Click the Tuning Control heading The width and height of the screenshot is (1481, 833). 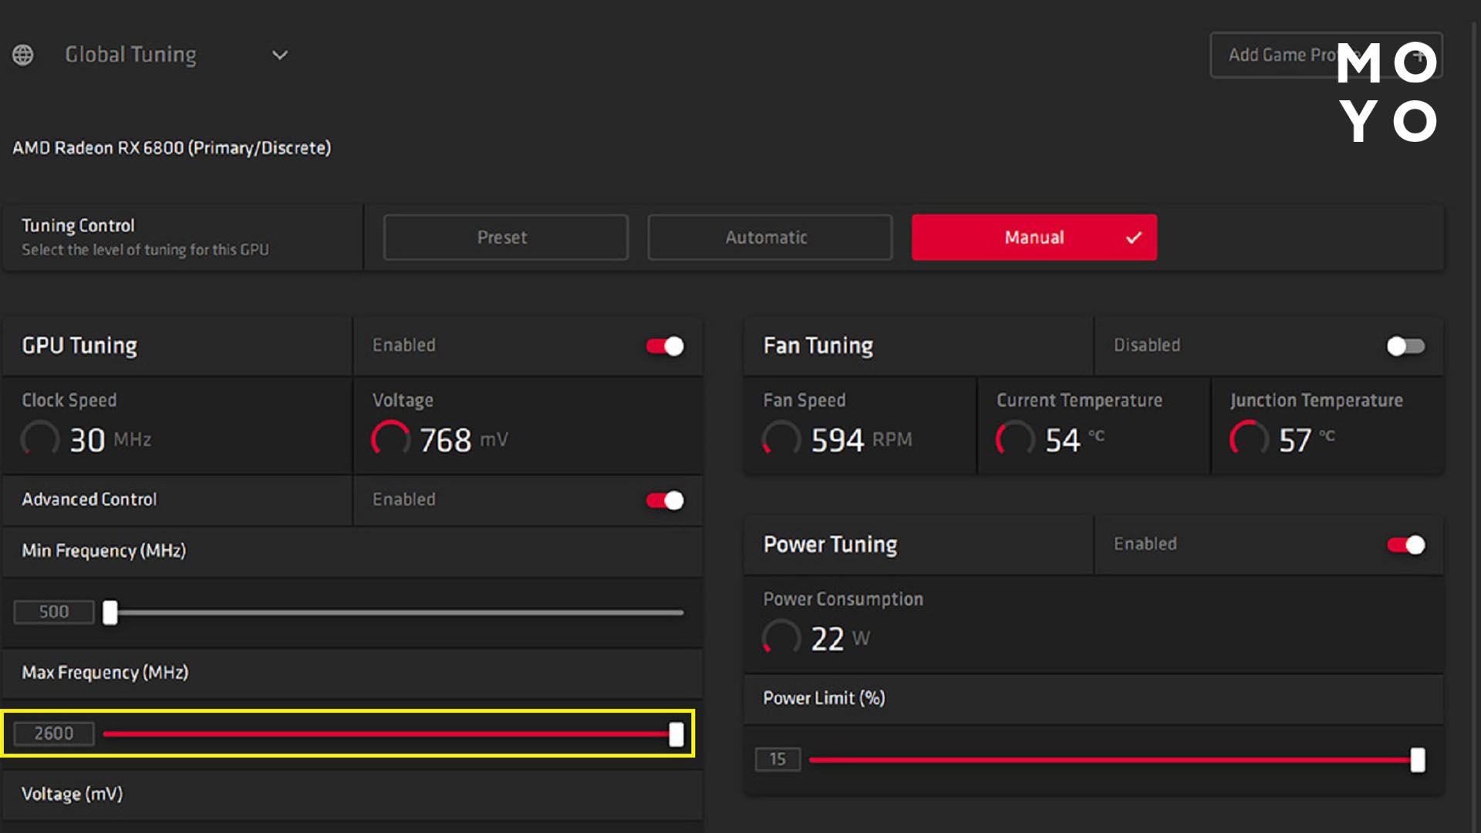tap(78, 226)
